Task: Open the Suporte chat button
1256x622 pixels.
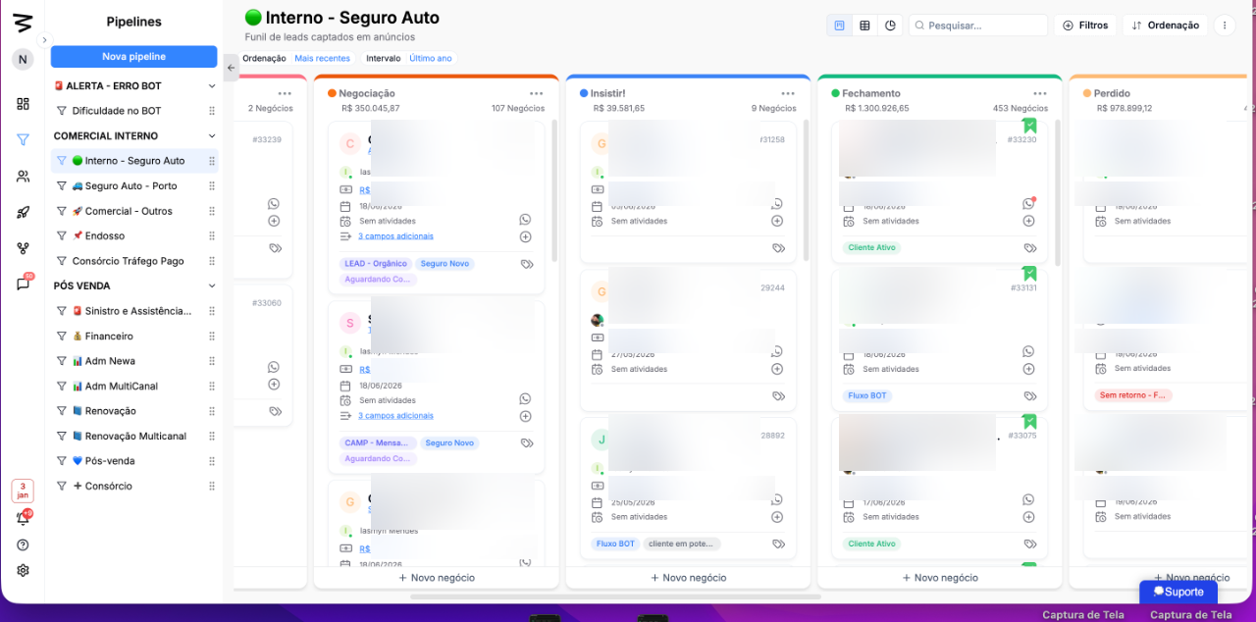Action: pos(1178,592)
